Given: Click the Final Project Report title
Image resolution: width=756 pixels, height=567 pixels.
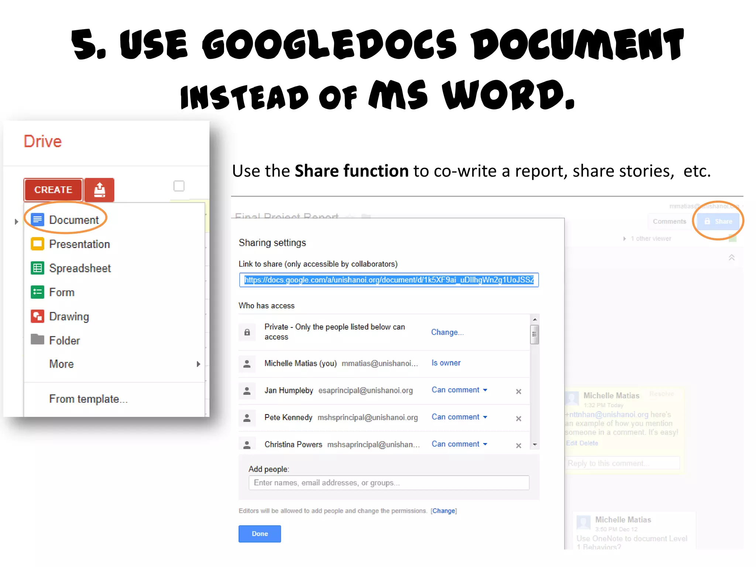Looking at the screenshot, I should pyautogui.click(x=287, y=216).
